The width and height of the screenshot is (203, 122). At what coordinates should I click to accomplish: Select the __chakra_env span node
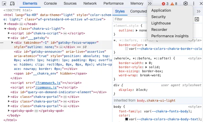pos(50,73)
